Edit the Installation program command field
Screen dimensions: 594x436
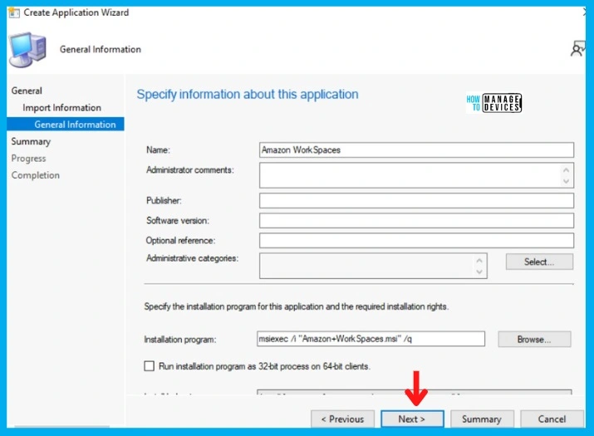pyautogui.click(x=371, y=339)
